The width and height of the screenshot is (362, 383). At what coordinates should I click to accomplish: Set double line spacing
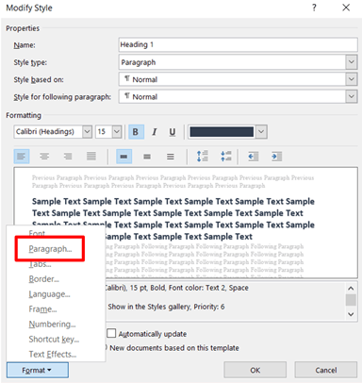[171, 157]
